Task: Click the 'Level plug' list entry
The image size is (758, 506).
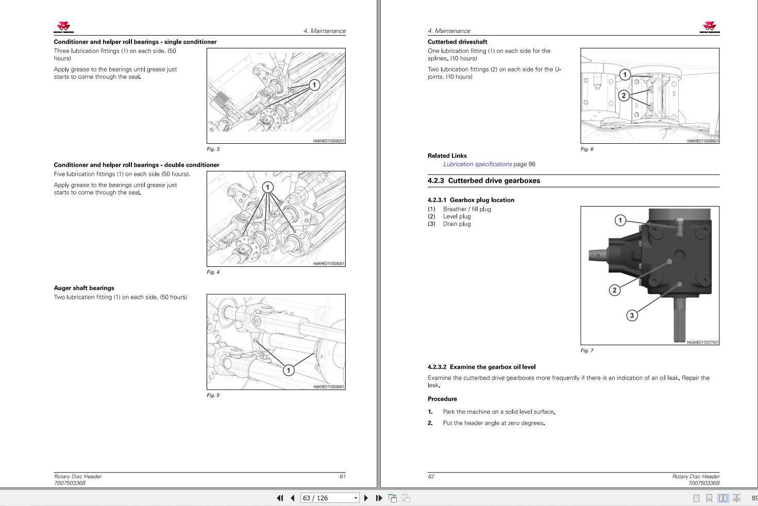Action: pos(457,216)
